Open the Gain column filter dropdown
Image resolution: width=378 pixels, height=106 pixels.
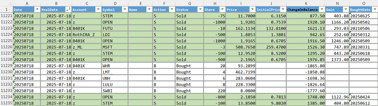pos(346,10)
